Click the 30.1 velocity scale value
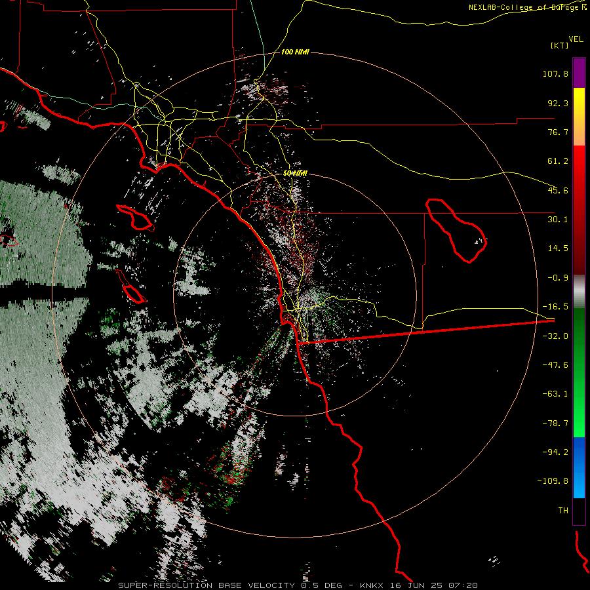590x590 pixels. pyautogui.click(x=558, y=220)
